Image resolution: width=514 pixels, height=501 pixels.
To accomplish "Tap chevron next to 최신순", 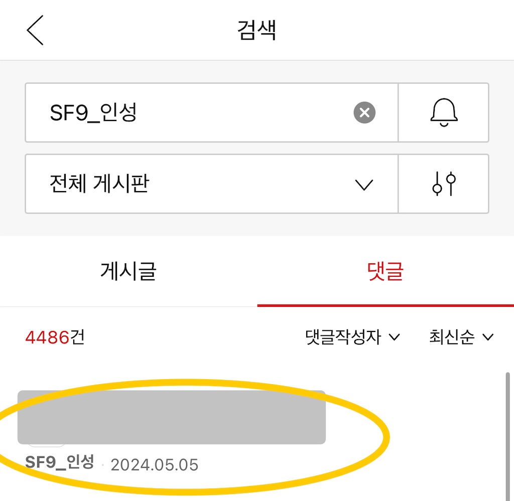I will click(488, 337).
